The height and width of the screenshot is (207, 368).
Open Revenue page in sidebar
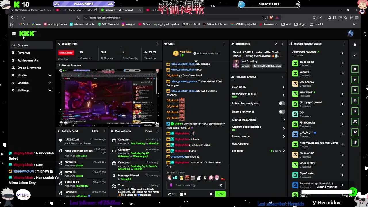(x=32, y=53)
